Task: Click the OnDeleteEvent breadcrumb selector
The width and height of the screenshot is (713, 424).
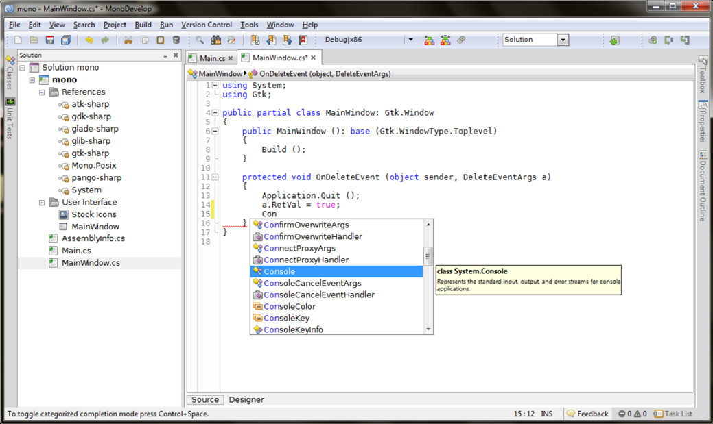Action: [x=320, y=73]
